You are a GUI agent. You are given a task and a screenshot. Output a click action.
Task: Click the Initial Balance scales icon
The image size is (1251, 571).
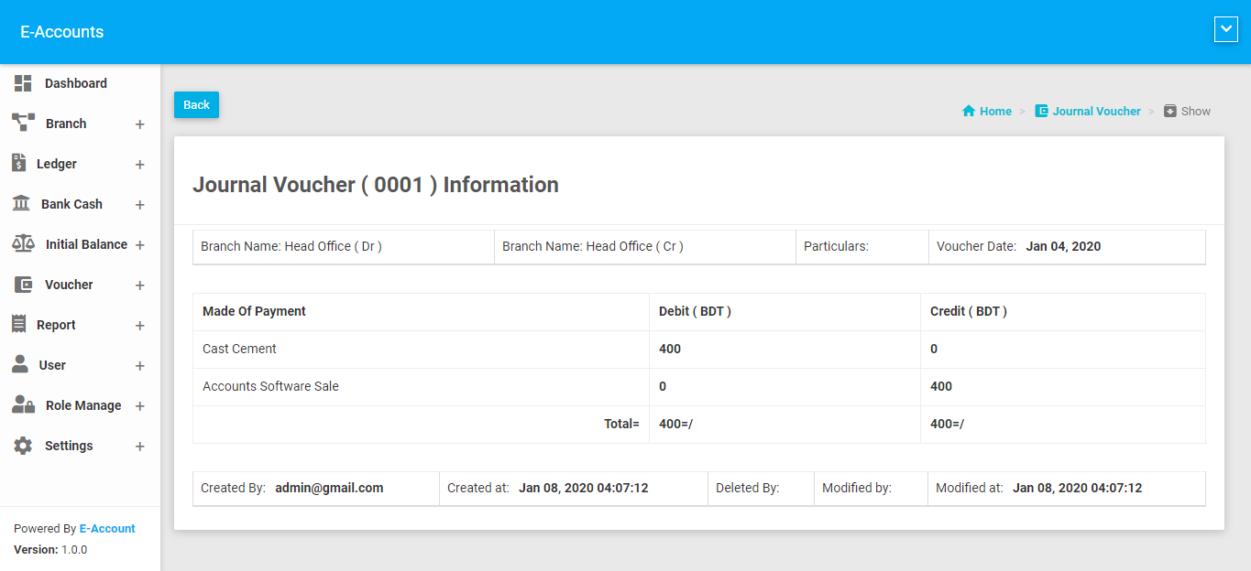23,243
